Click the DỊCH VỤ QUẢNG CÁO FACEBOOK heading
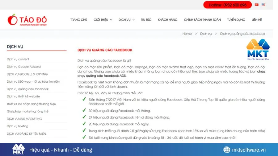Viewport: 278px width, 156px height. 105,50
